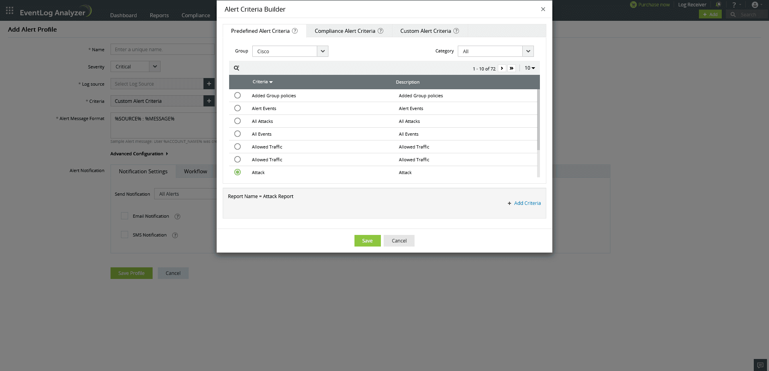Open the Compliance menu

click(196, 15)
